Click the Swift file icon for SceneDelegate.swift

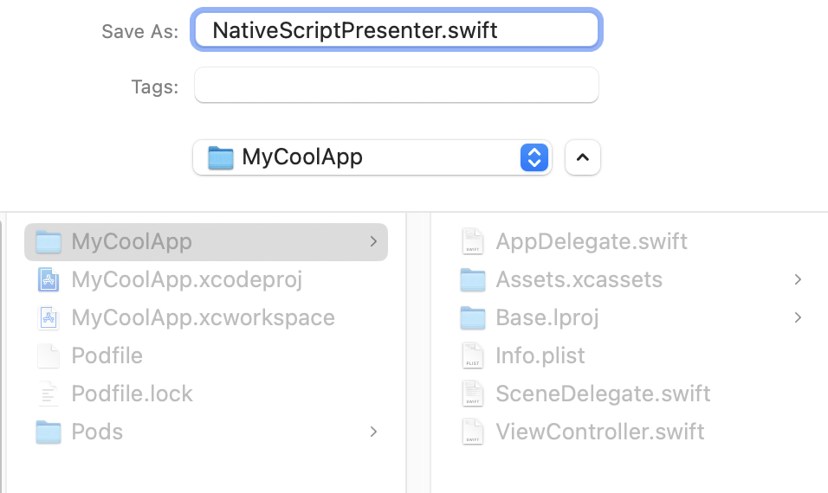coord(473,394)
